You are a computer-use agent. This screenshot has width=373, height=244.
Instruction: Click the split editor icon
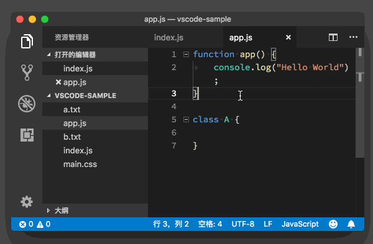(x=333, y=37)
